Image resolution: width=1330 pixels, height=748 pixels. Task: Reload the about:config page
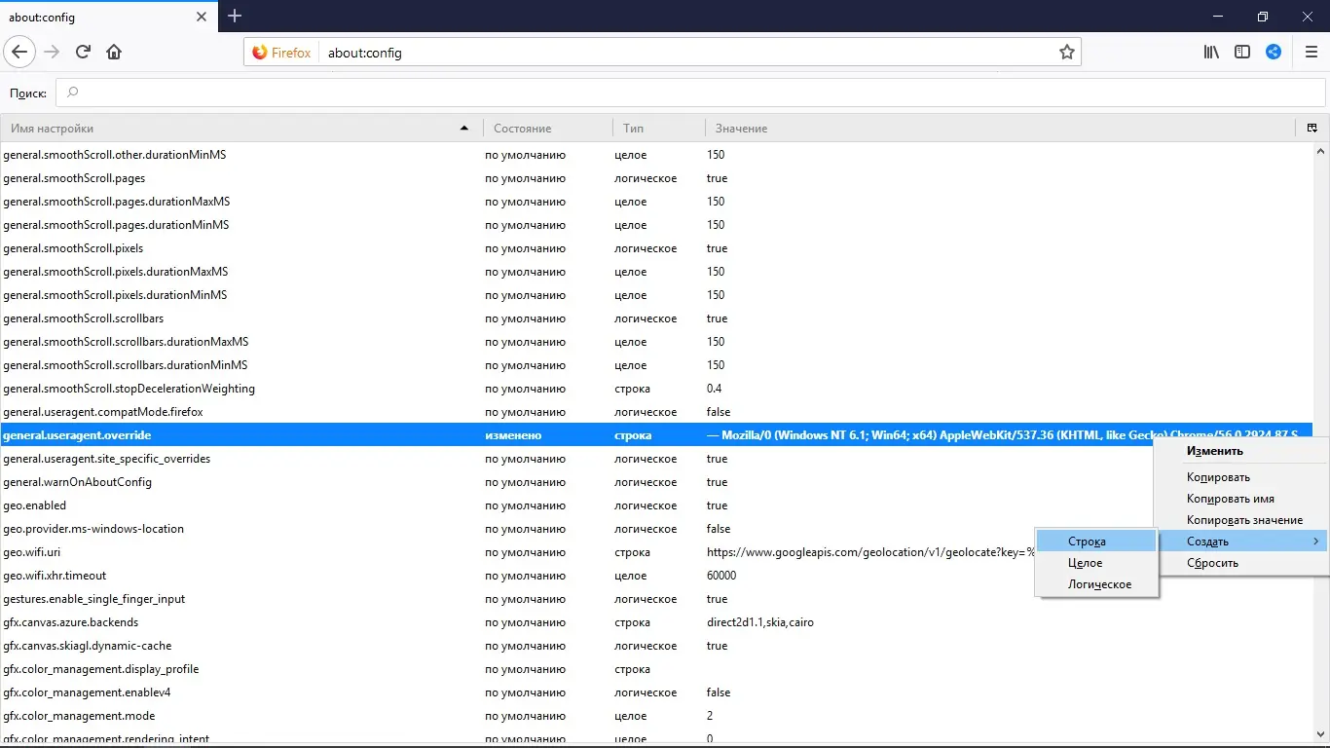pyautogui.click(x=83, y=52)
